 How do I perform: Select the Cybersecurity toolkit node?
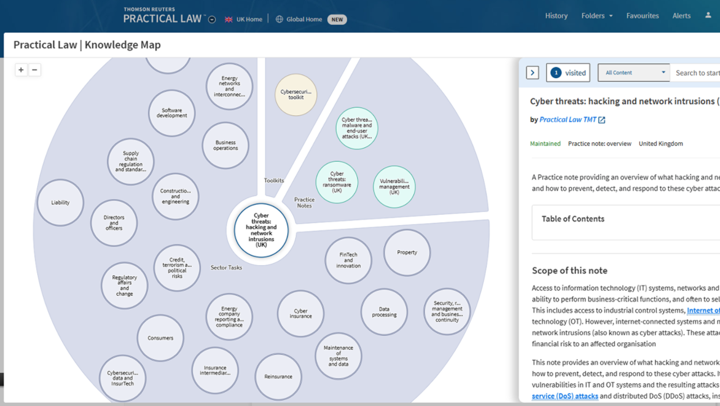click(296, 94)
